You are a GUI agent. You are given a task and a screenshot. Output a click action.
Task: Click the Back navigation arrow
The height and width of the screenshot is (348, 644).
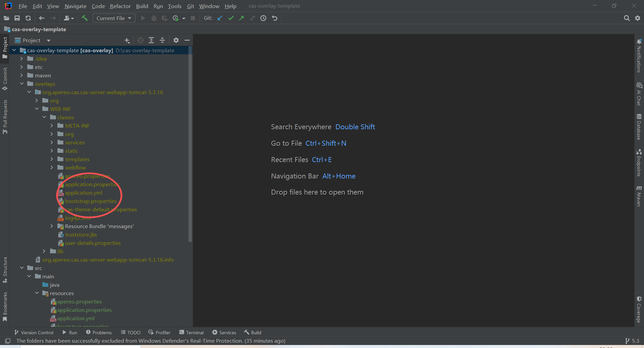[42, 18]
